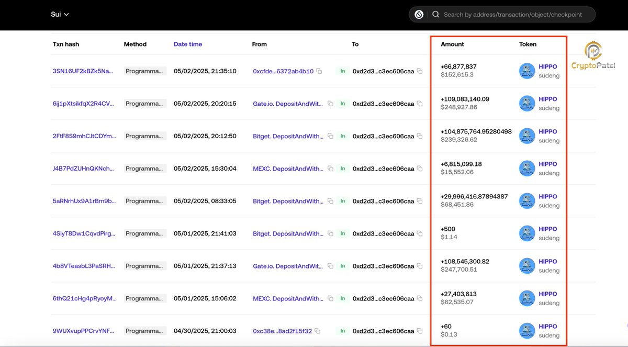Click the address search input field
Viewport: 628px width, 347px height.
[x=512, y=15]
